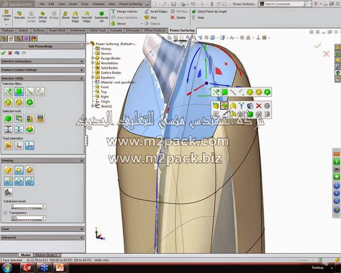Select the Extrude tool

point(20,16)
